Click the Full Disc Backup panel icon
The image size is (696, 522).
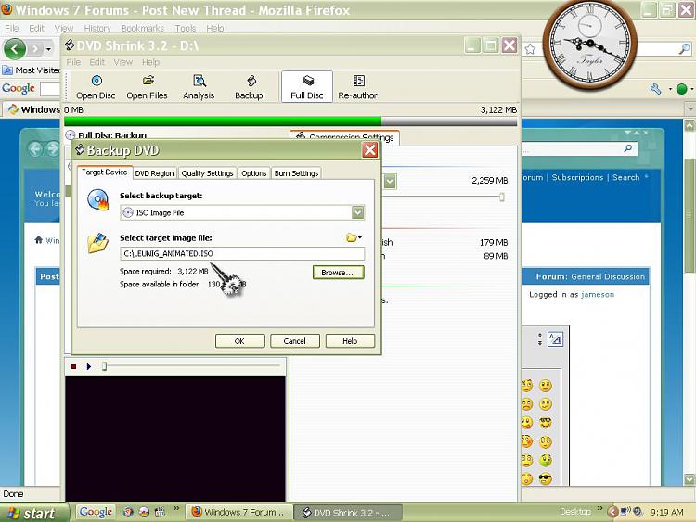(71, 134)
